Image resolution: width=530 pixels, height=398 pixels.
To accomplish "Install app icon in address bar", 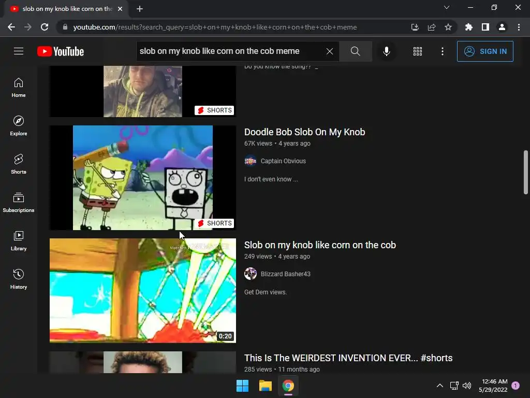I will (415, 27).
